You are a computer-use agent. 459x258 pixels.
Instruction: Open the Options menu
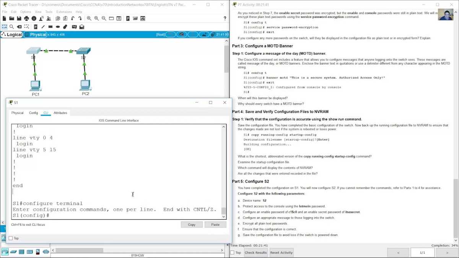click(26, 12)
